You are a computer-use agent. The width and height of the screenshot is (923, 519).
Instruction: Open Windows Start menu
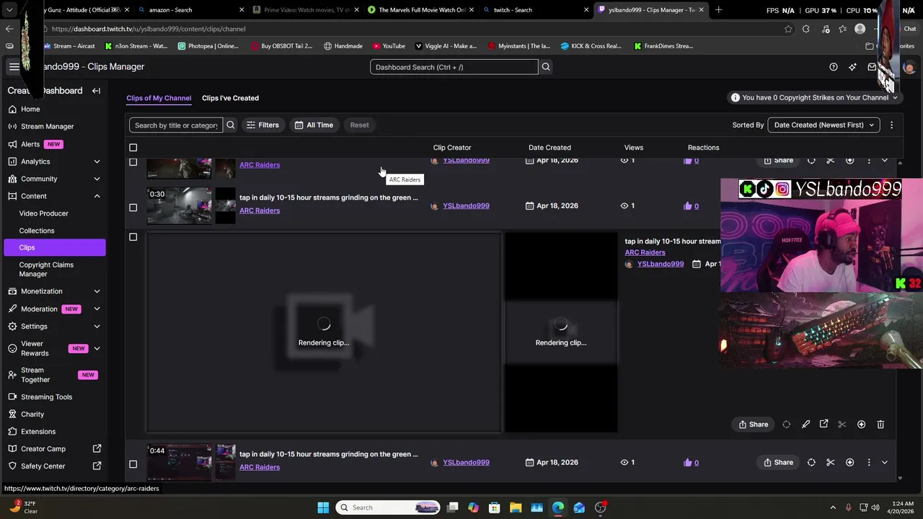click(x=323, y=507)
